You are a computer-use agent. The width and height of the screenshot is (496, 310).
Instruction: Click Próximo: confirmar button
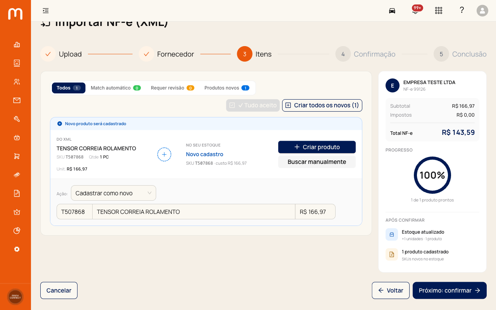pyautogui.click(x=449, y=291)
